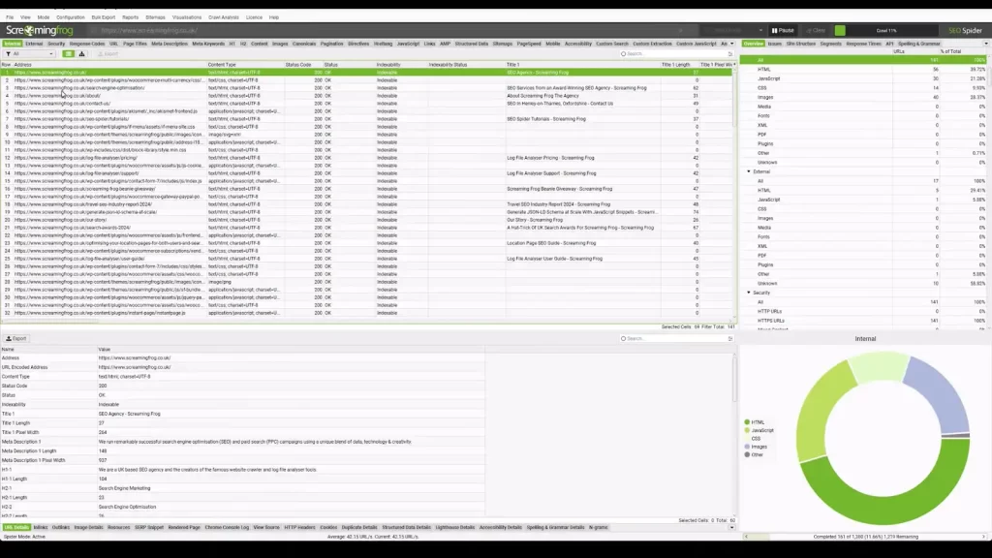992x558 pixels.
Task: Switch to the Response Codes tab
Action: point(86,44)
